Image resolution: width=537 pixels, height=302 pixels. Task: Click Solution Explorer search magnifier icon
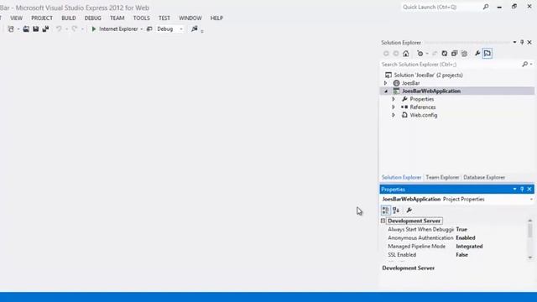coord(524,65)
